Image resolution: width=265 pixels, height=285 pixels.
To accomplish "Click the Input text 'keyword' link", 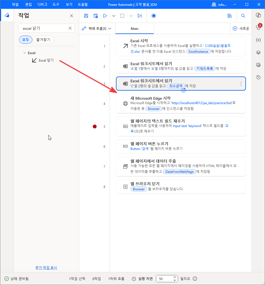I will [187, 126].
